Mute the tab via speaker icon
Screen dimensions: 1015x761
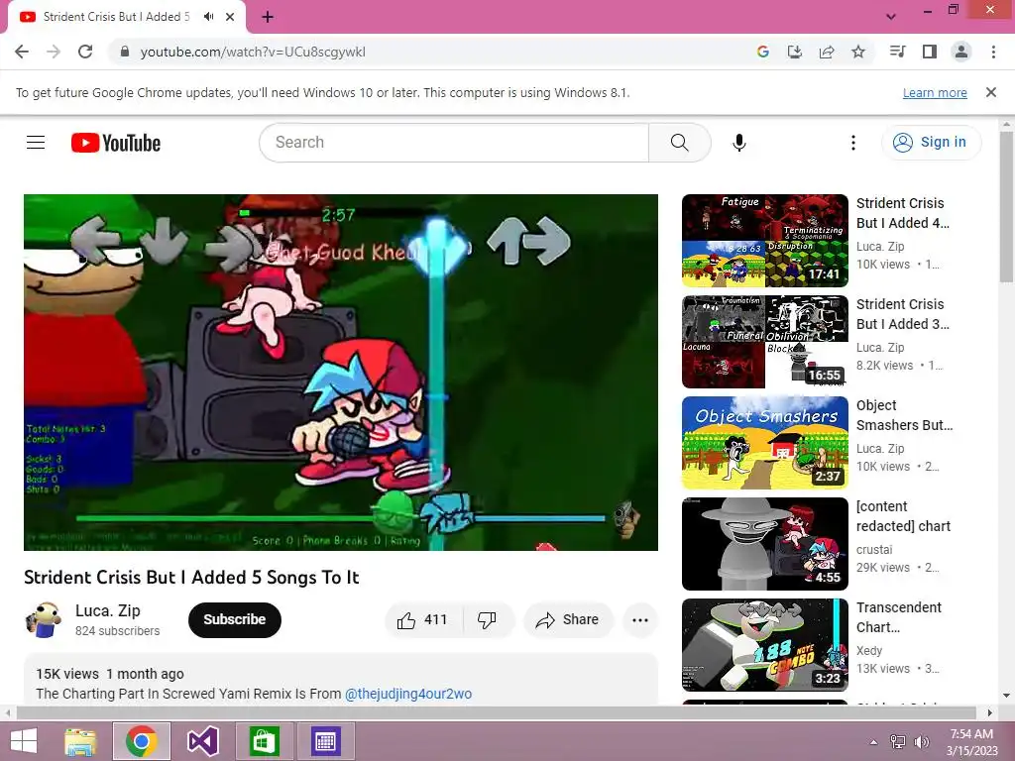pos(208,17)
